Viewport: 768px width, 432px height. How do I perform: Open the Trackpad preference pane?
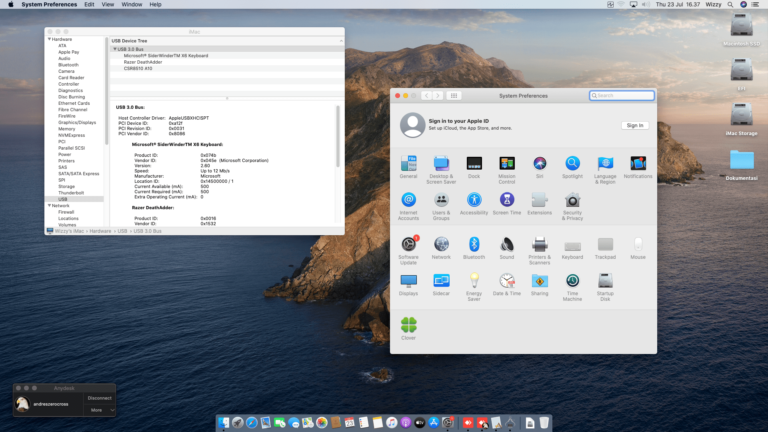click(x=605, y=248)
